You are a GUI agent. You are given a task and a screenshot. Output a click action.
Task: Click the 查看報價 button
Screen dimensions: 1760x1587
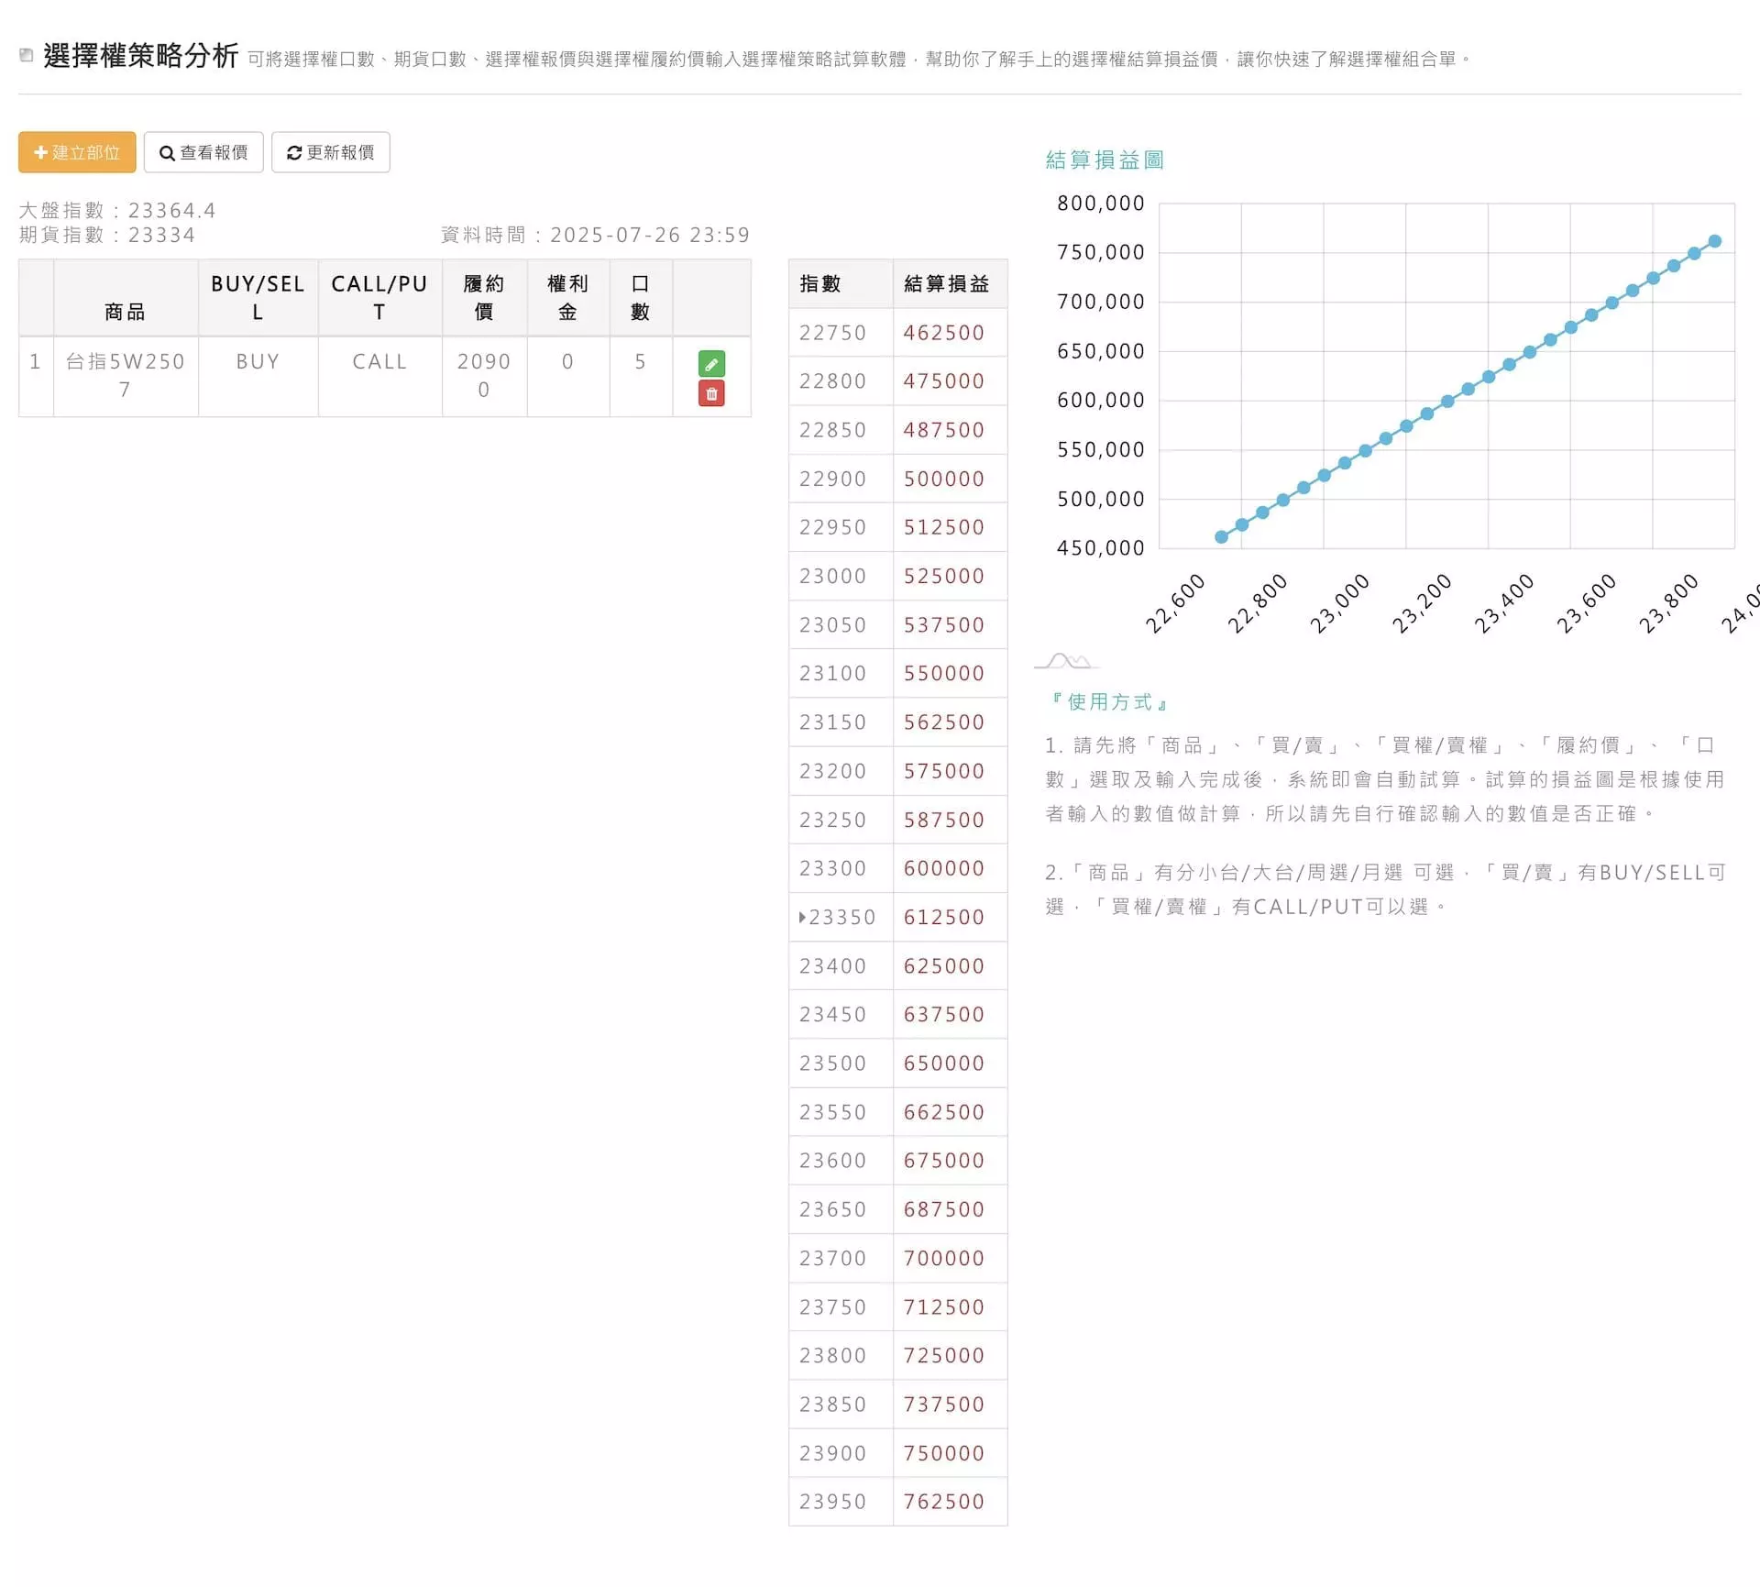[x=205, y=152]
